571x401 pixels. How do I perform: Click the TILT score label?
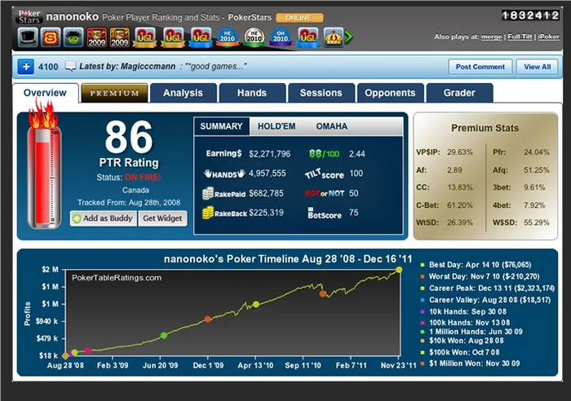[x=324, y=174]
